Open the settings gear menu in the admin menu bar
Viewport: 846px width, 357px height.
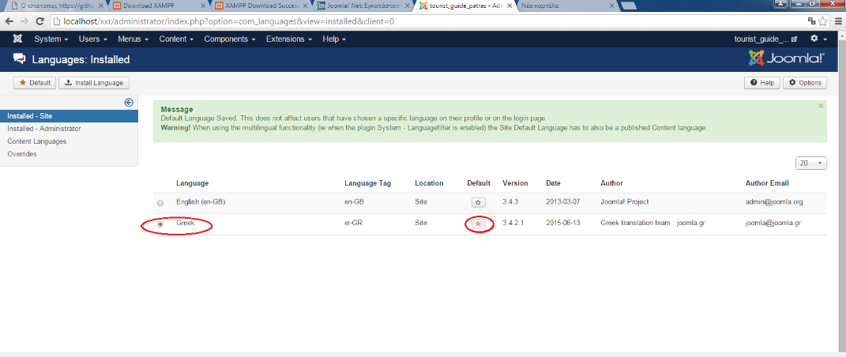818,39
